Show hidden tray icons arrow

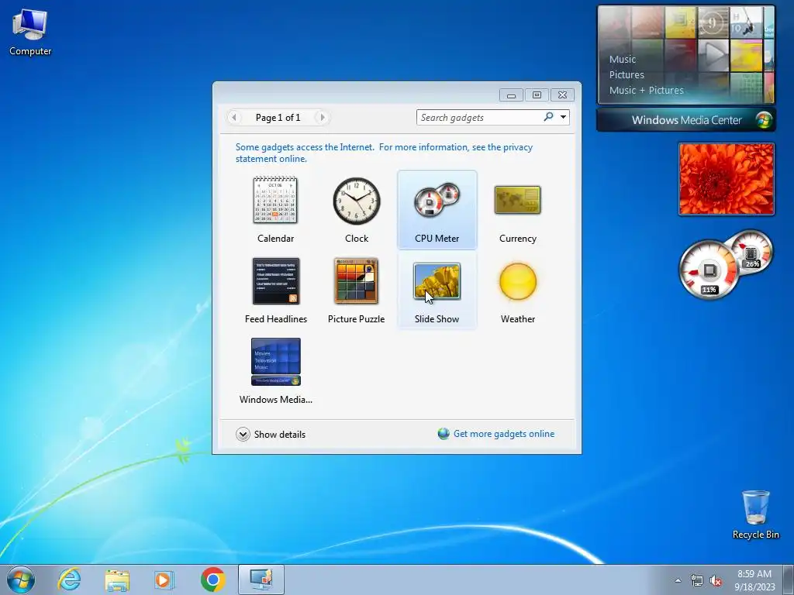[x=678, y=580]
